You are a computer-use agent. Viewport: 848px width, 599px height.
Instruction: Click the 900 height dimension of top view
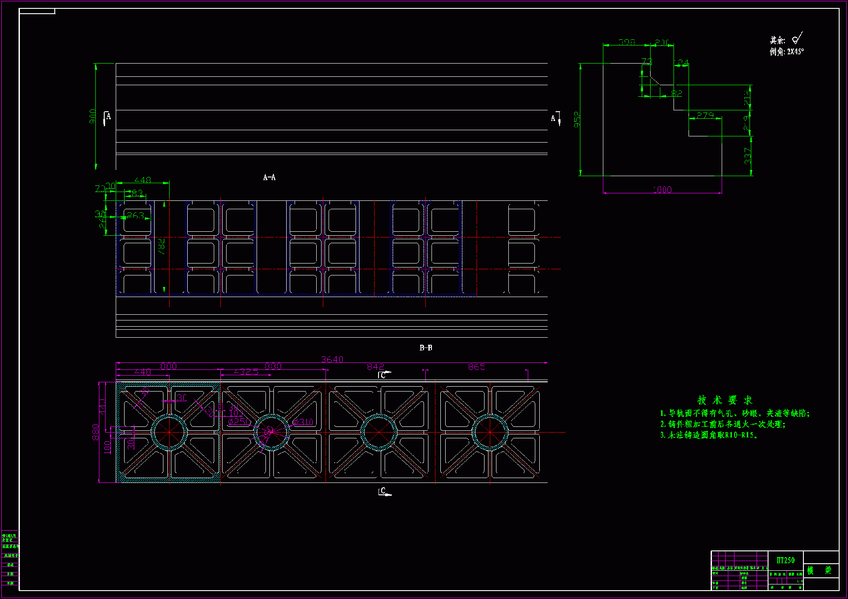click(x=93, y=116)
